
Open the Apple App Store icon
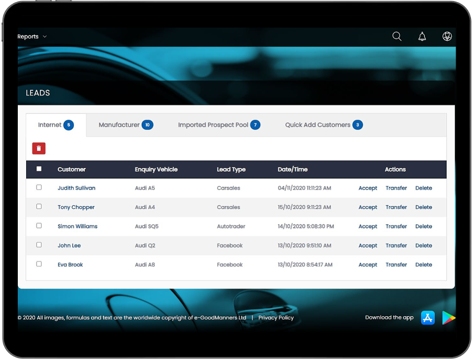(428, 318)
